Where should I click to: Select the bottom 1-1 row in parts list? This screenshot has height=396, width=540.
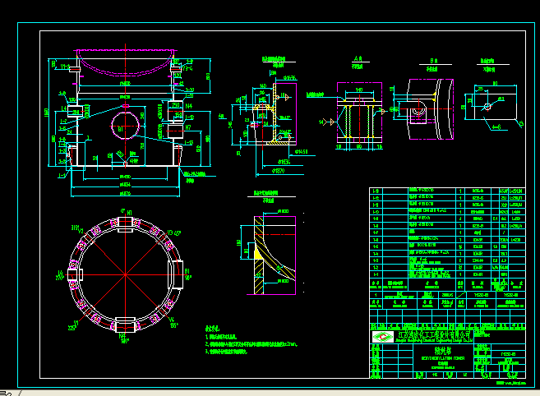447,274
